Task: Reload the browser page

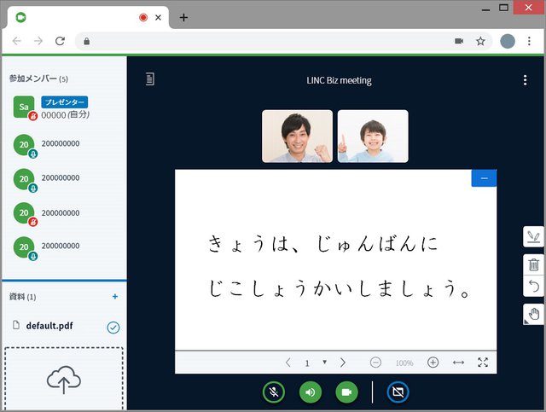Action: (60, 41)
